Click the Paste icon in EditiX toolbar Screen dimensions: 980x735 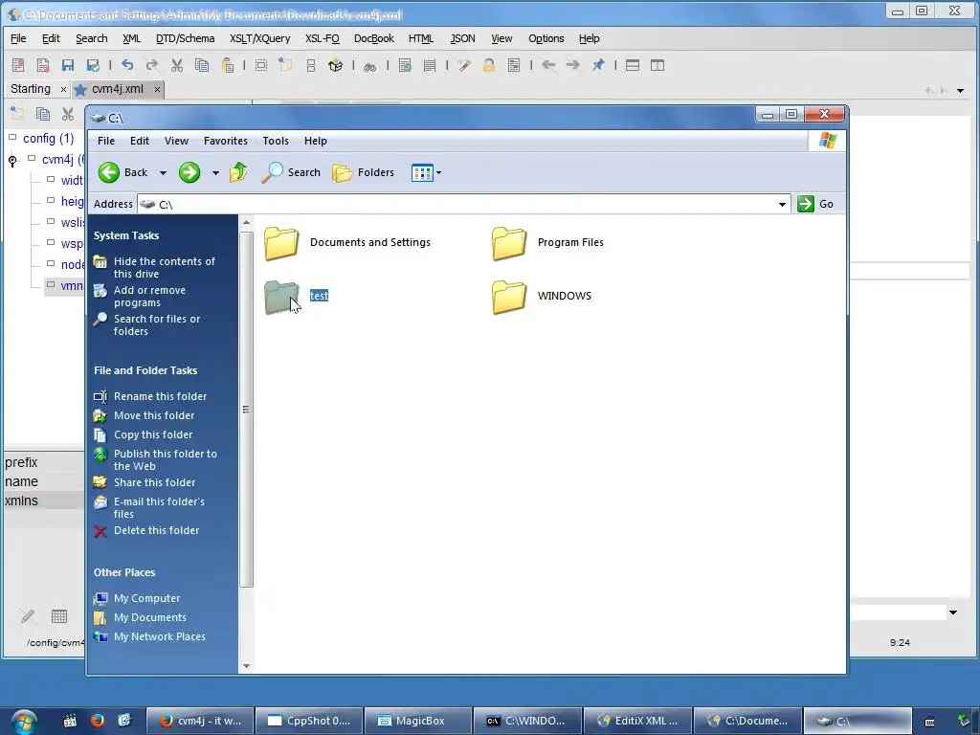(x=228, y=65)
